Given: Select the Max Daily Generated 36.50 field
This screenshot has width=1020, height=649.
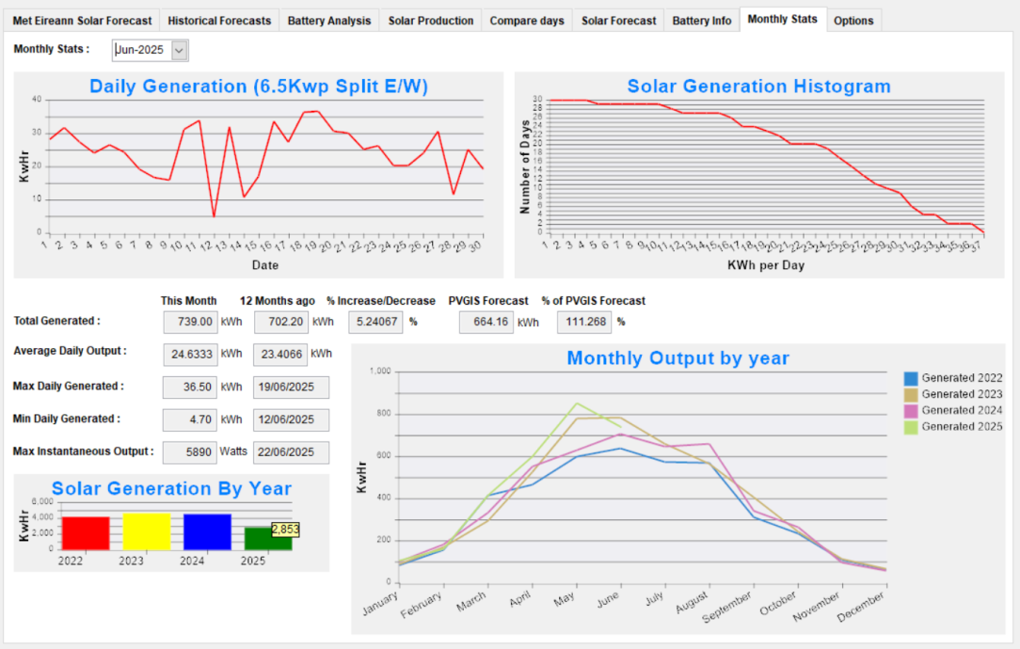Looking at the screenshot, I should 190,387.
